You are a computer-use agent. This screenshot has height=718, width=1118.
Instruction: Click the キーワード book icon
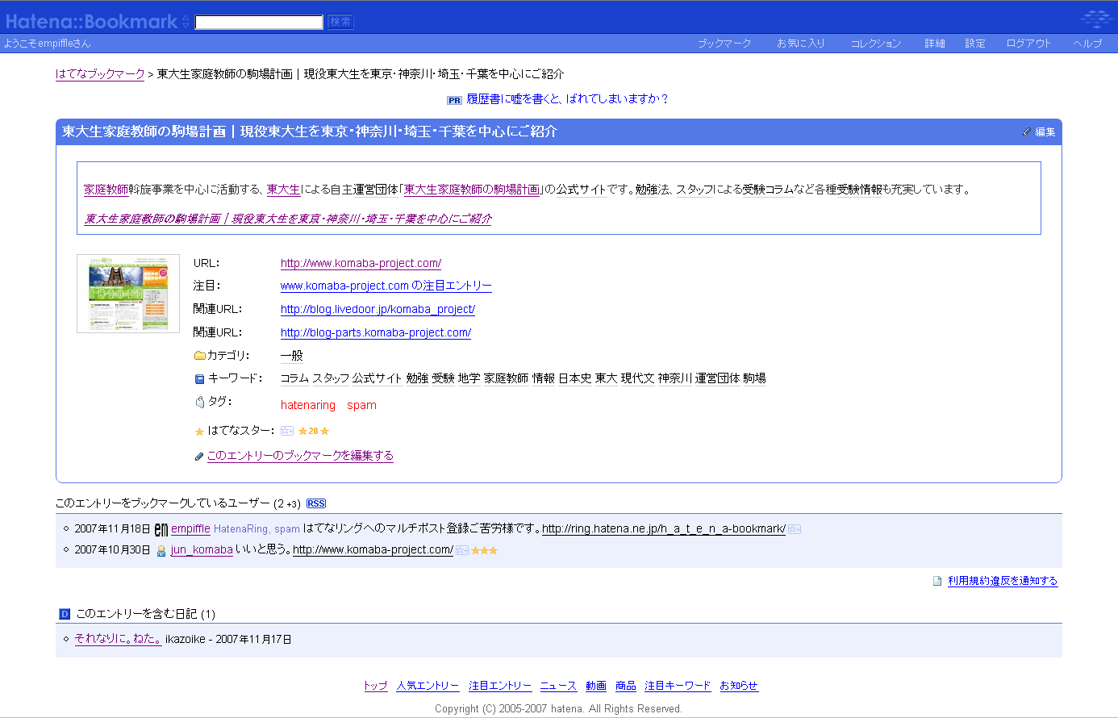pyautogui.click(x=200, y=378)
